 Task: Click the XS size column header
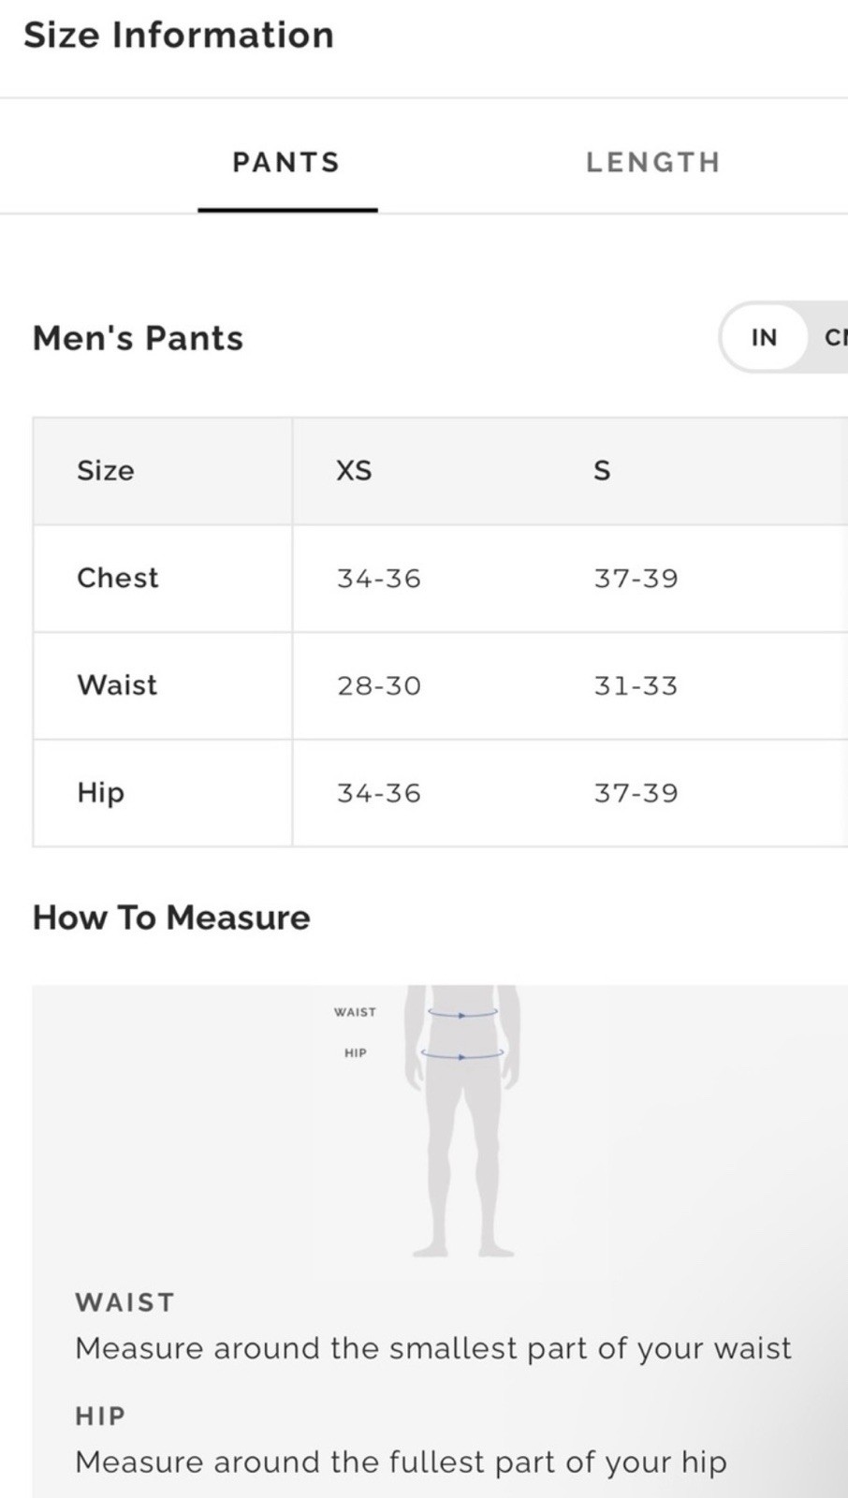(354, 470)
